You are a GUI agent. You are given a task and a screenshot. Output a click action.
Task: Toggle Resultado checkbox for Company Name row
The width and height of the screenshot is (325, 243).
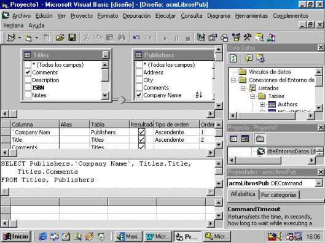[141, 132]
